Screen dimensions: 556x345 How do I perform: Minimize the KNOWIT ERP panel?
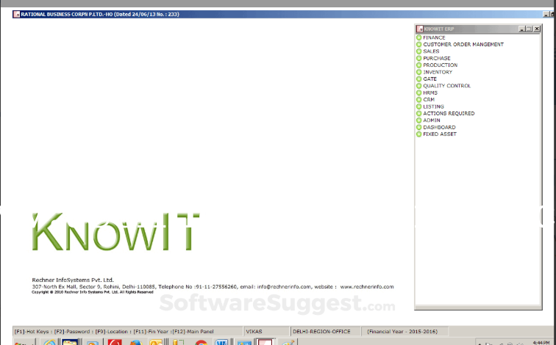click(x=521, y=29)
